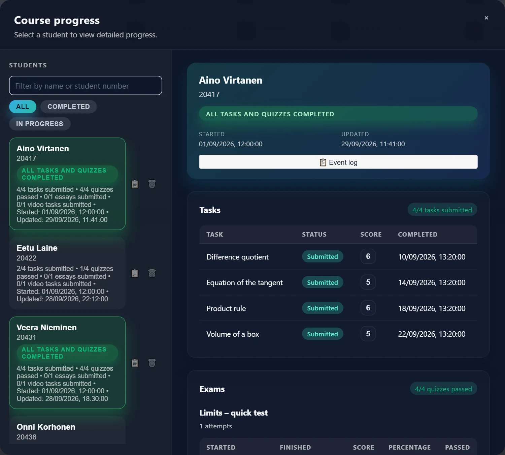Click the 4/4 quizzes passed badge
Image resolution: width=505 pixels, height=455 pixels.
pos(443,389)
